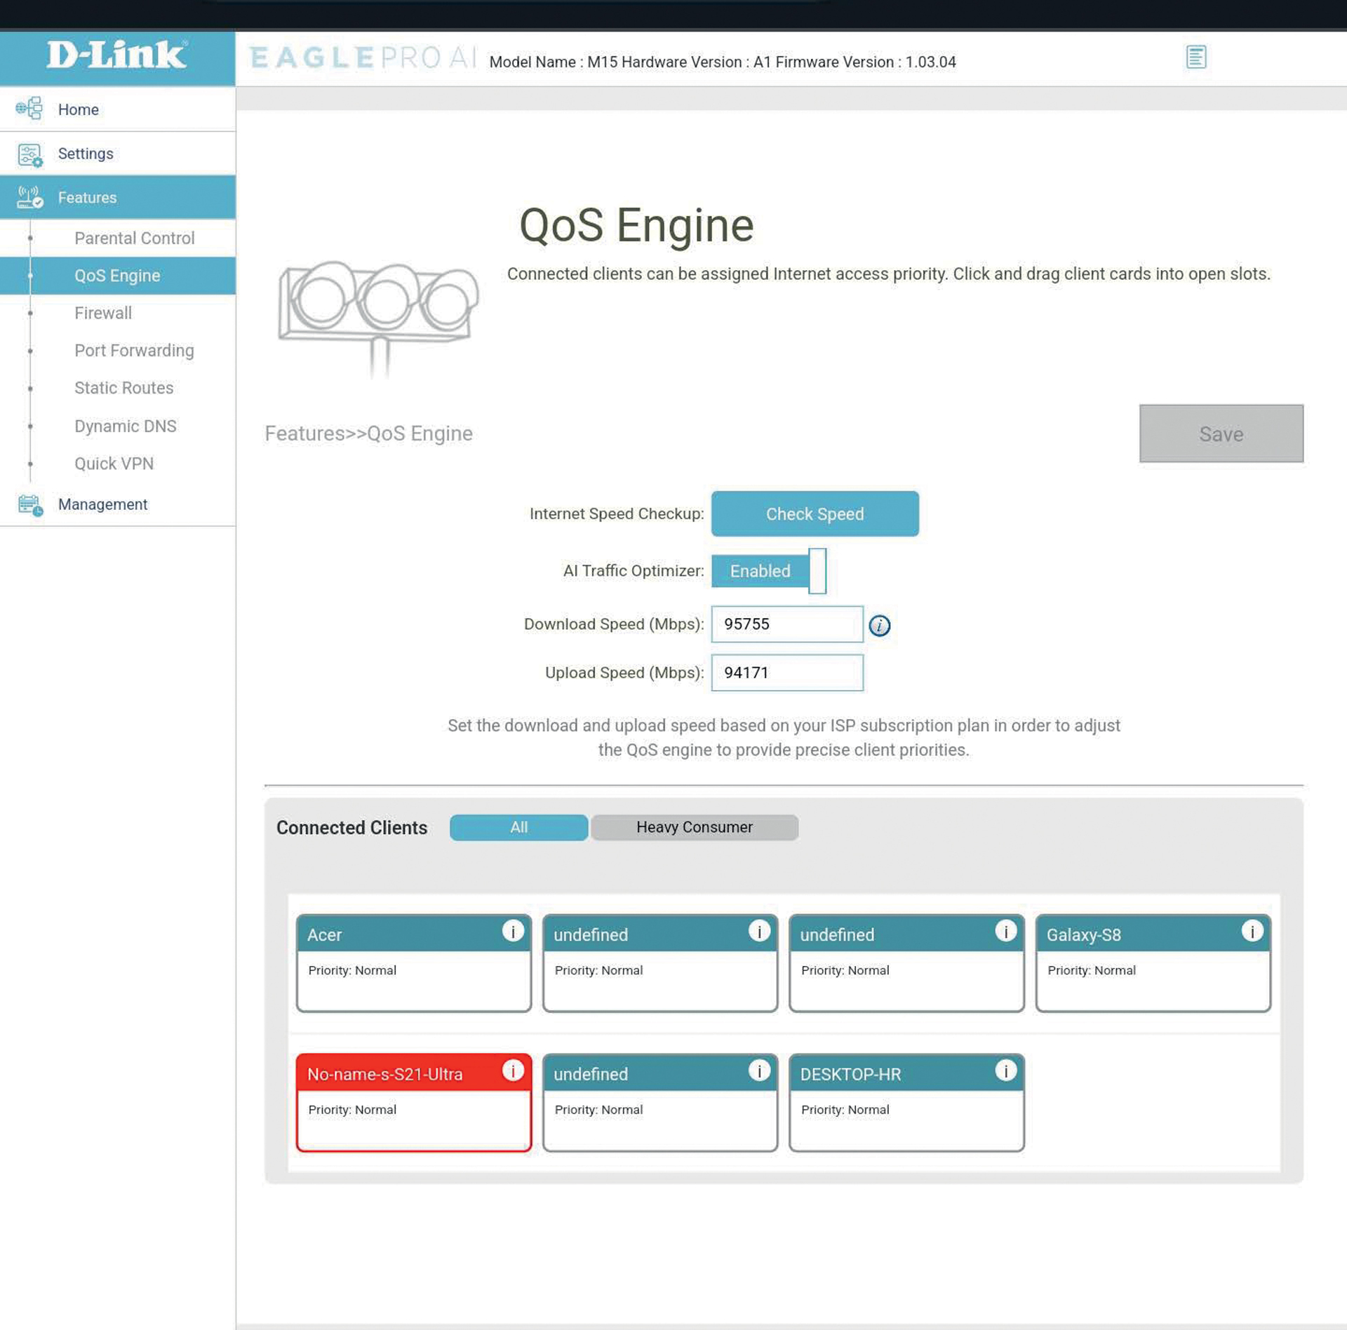
Task: Select QoS Engine in the sidebar
Action: 118,276
